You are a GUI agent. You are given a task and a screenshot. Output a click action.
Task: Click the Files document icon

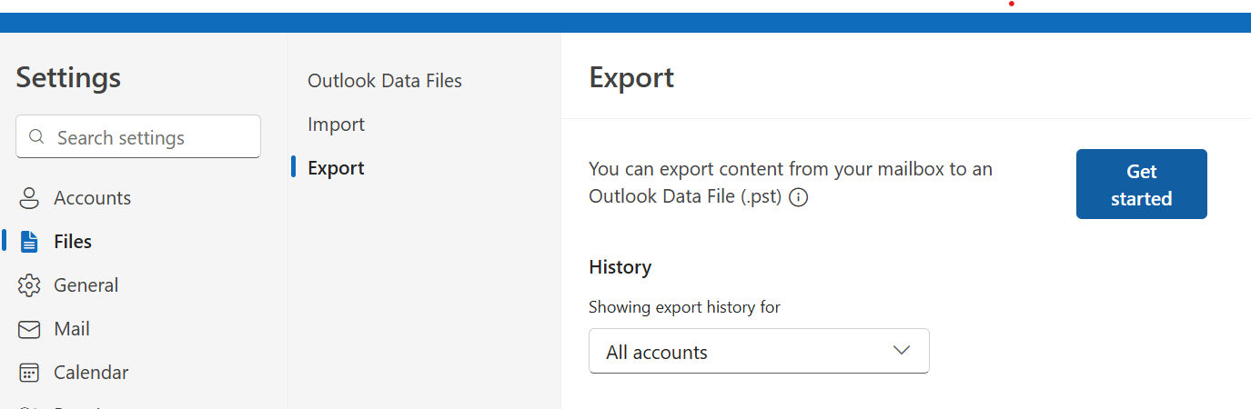click(29, 242)
